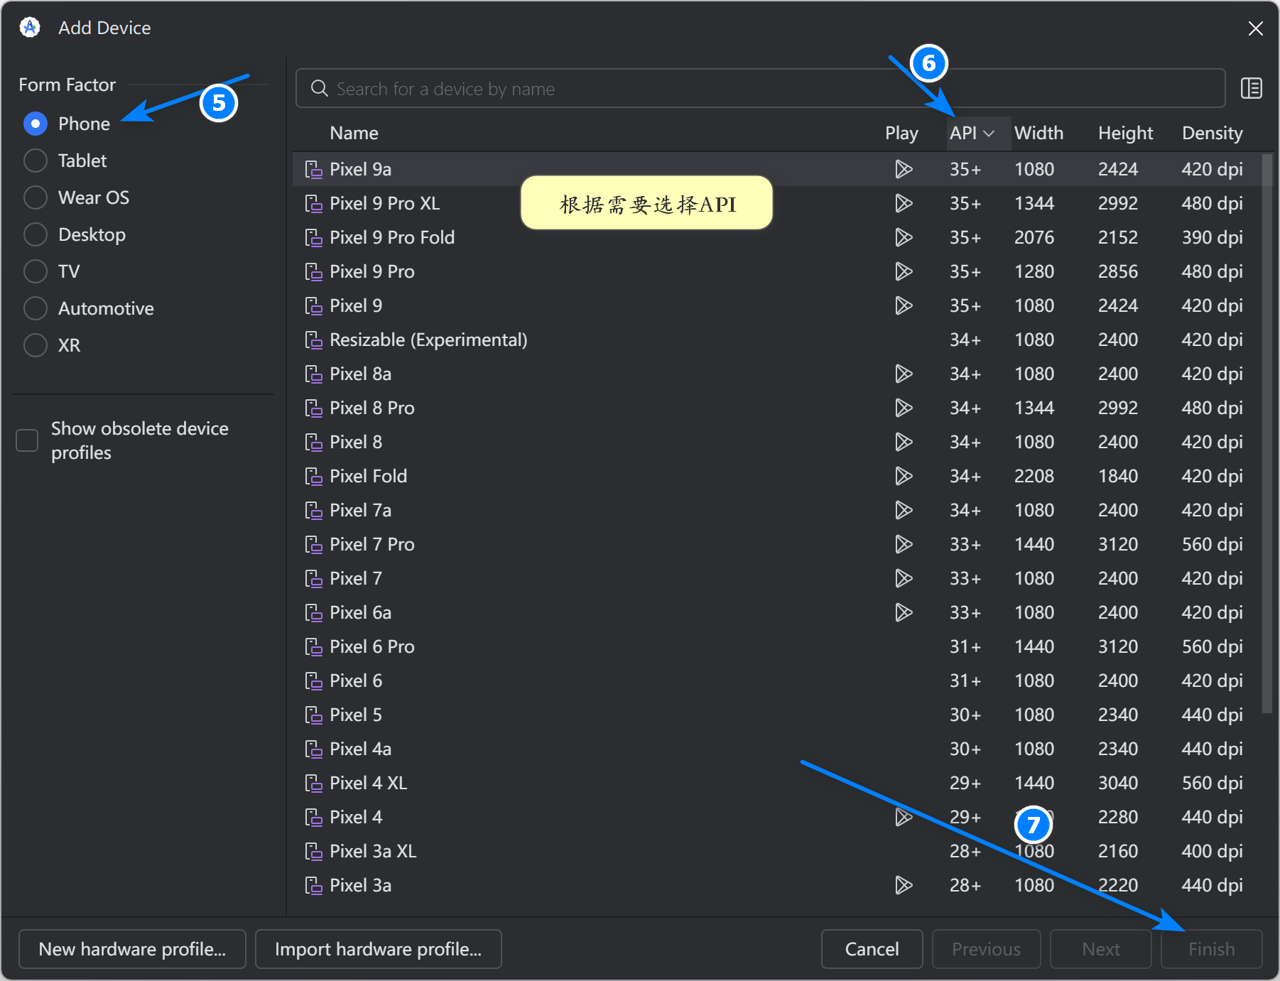Select the Tablet form factor

point(36,161)
